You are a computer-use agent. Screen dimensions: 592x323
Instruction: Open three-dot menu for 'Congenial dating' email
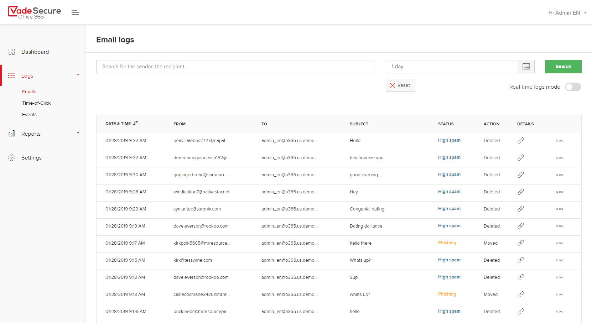(560, 209)
